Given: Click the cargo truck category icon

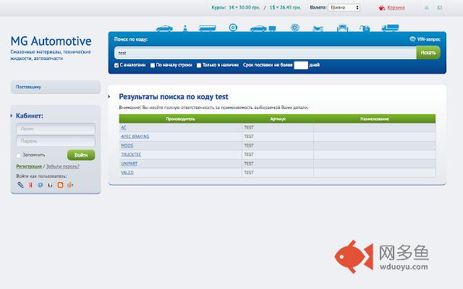Looking at the screenshot, I should coord(389,28).
